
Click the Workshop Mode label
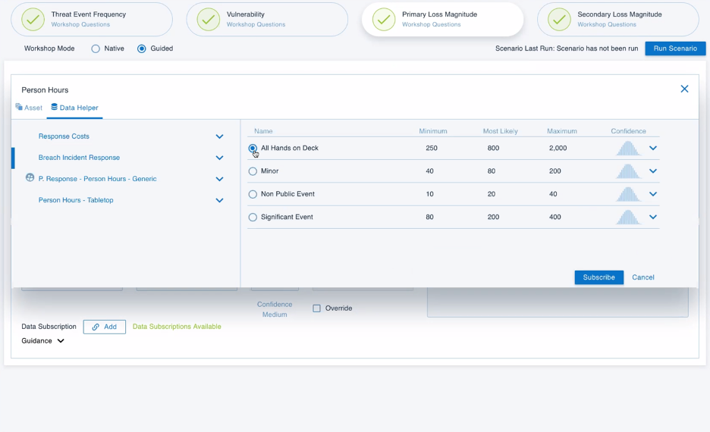pos(49,49)
